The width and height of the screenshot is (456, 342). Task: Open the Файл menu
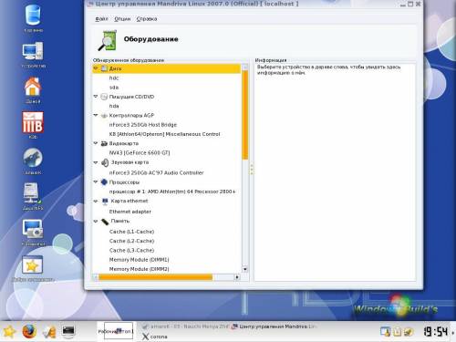tap(101, 19)
